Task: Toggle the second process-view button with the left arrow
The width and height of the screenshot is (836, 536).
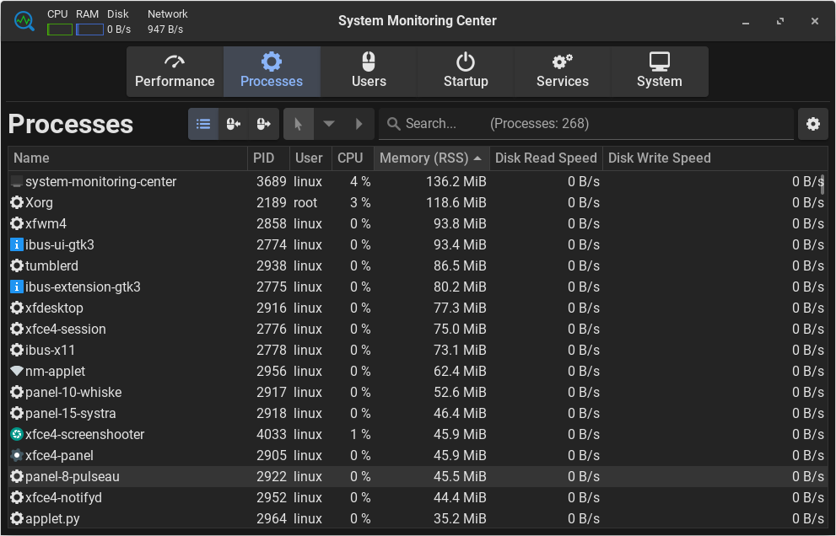Action: click(x=234, y=124)
